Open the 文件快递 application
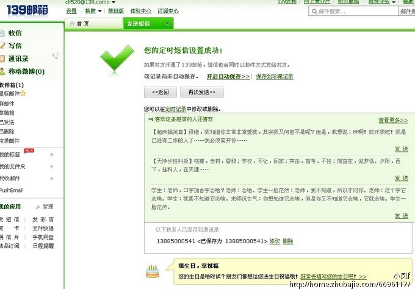Screen dimensions: 415x289 click(x=43, y=228)
